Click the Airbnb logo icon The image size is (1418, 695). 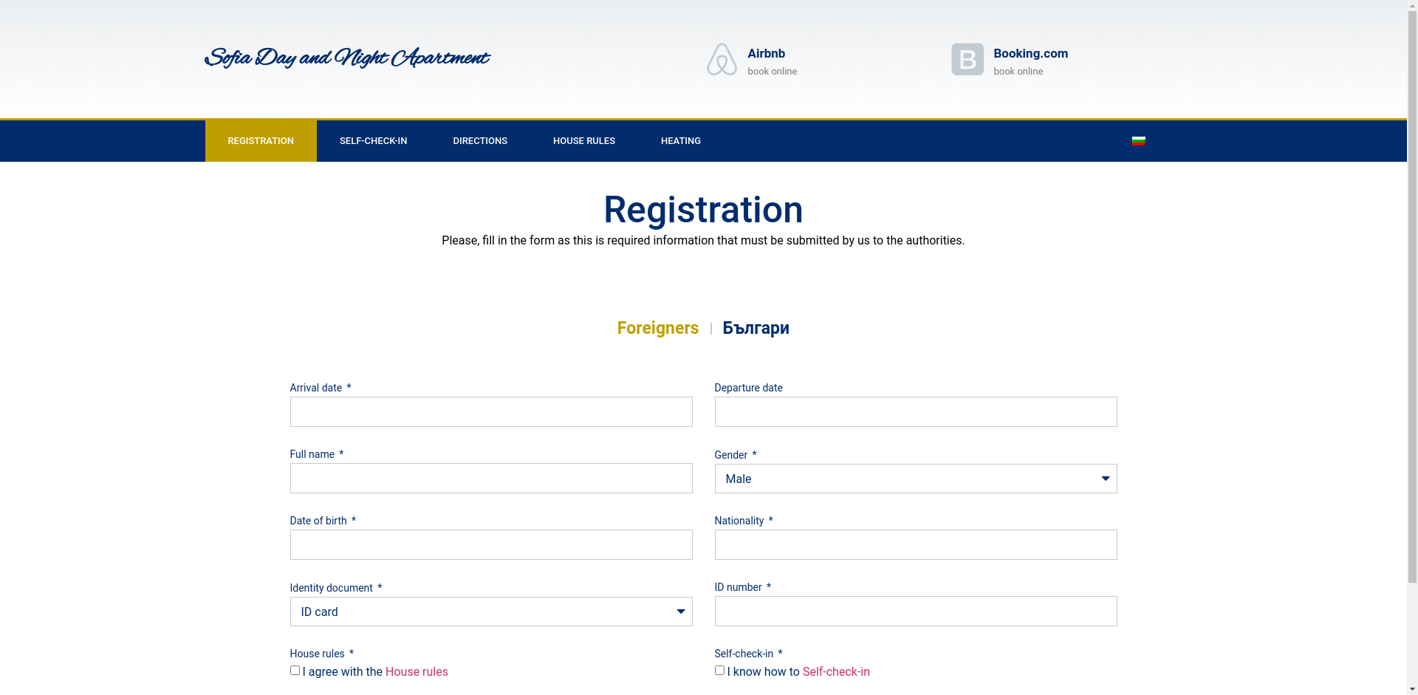click(x=722, y=59)
